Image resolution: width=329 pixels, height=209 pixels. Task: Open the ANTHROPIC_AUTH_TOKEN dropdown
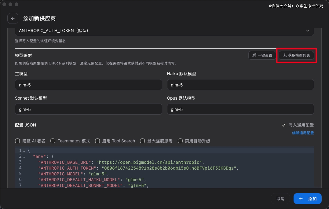(x=164, y=31)
